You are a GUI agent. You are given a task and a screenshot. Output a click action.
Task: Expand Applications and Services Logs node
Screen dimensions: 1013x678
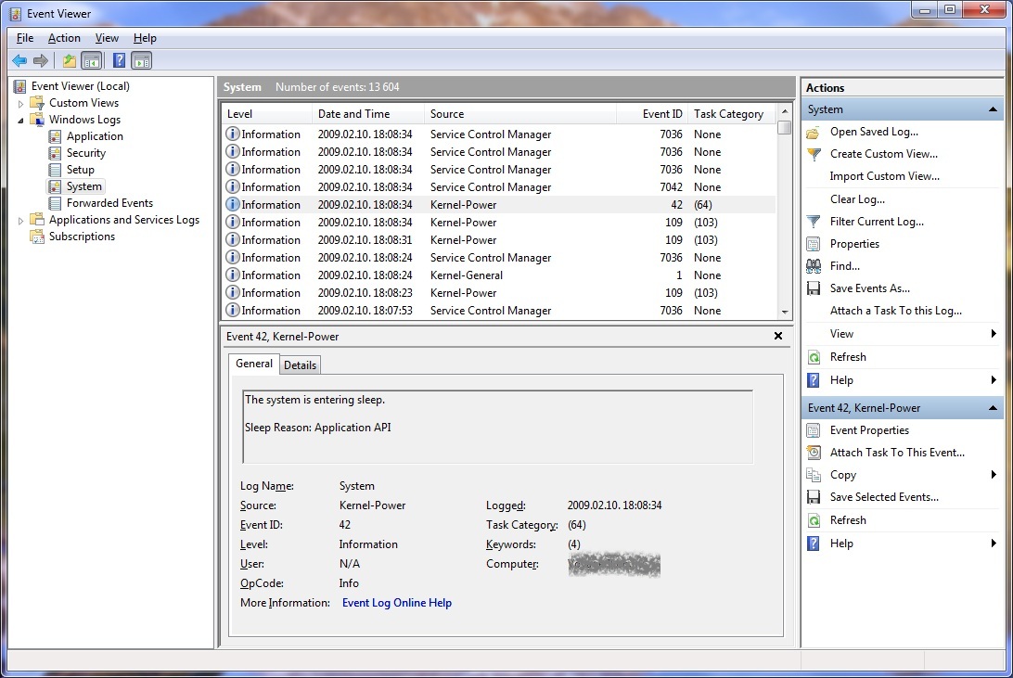tap(21, 220)
